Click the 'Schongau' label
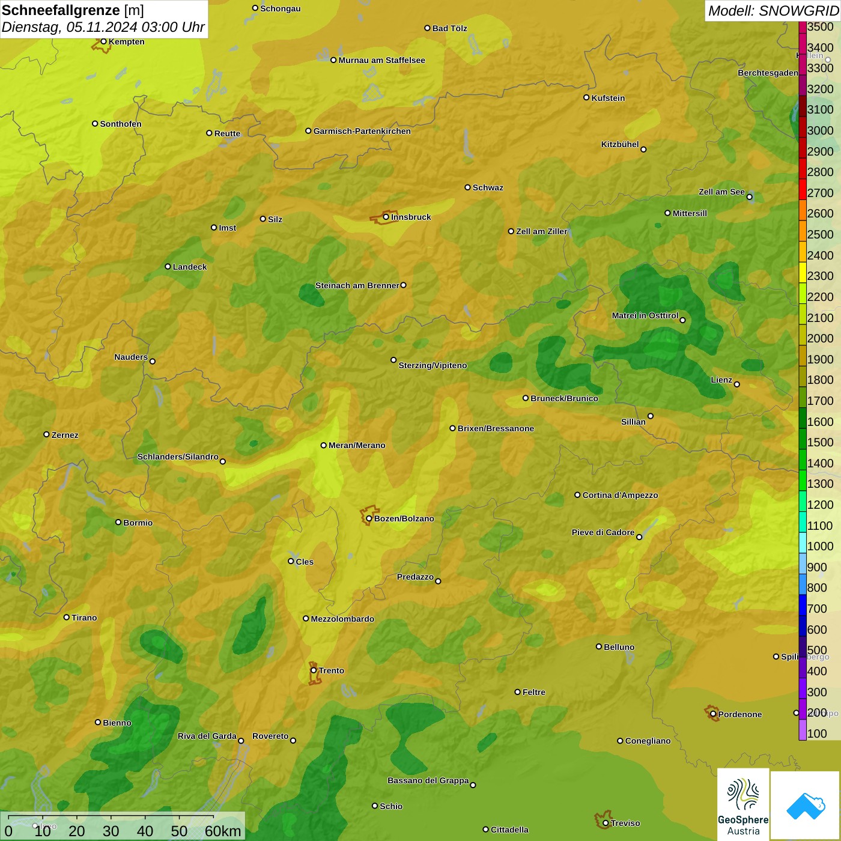 coord(281,8)
